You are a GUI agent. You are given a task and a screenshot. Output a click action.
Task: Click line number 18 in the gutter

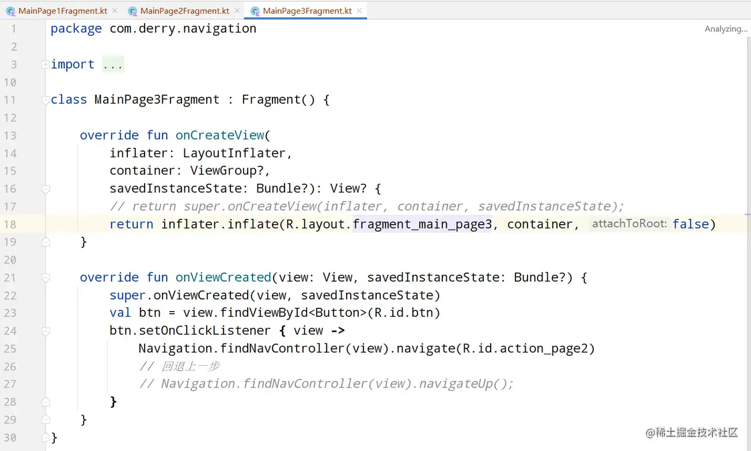click(x=10, y=225)
